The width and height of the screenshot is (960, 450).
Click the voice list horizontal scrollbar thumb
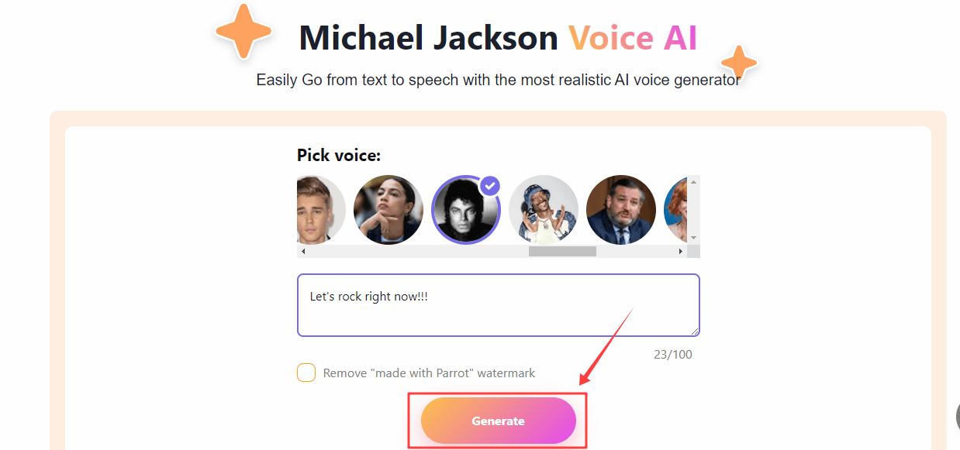pyautogui.click(x=562, y=252)
